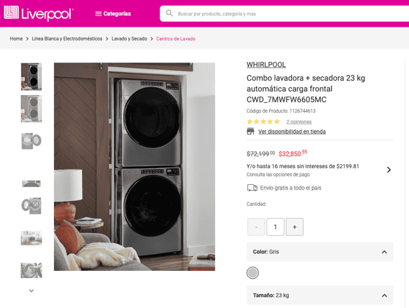Click the Liverpool logo
This screenshot has width=409, height=308.
pyautogui.click(x=38, y=14)
